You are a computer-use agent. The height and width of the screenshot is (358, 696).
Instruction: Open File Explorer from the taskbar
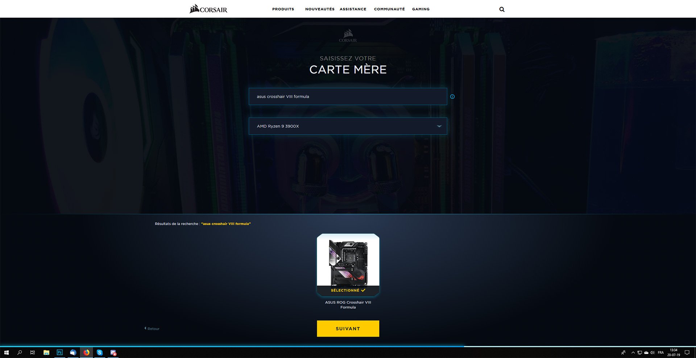click(x=46, y=353)
